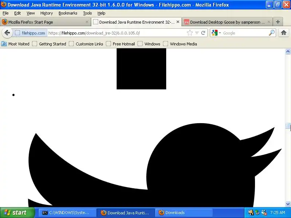This screenshot has height=218, width=291.
Task: Open the File menu
Action: click(x=5, y=13)
